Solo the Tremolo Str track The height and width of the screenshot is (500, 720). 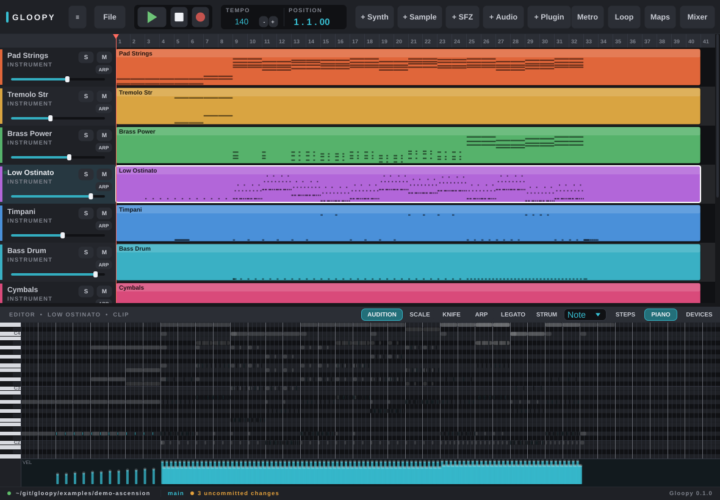[x=86, y=96]
